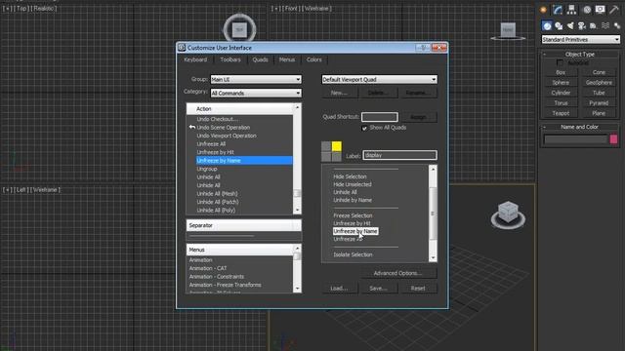The height and width of the screenshot is (351, 625).
Task: Switch to the Toolbars tab
Action: click(x=230, y=59)
